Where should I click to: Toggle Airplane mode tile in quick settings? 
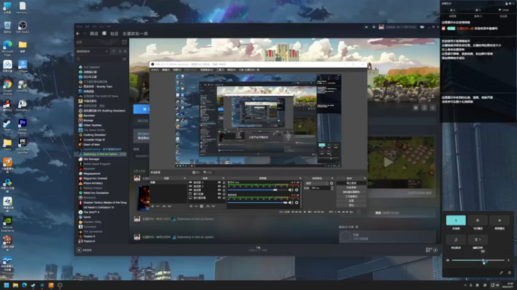pos(478,220)
